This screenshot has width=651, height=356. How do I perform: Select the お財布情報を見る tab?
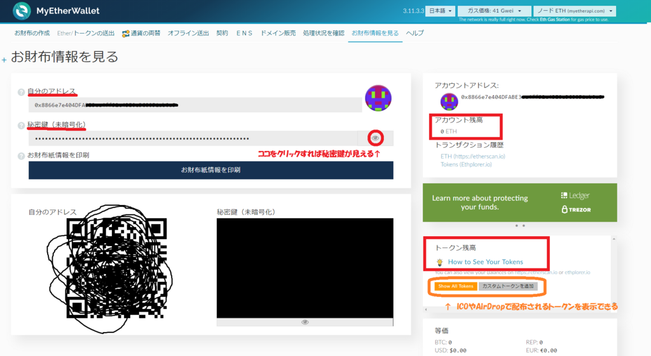pyautogui.click(x=375, y=33)
